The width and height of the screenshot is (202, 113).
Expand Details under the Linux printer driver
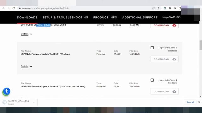27,34
